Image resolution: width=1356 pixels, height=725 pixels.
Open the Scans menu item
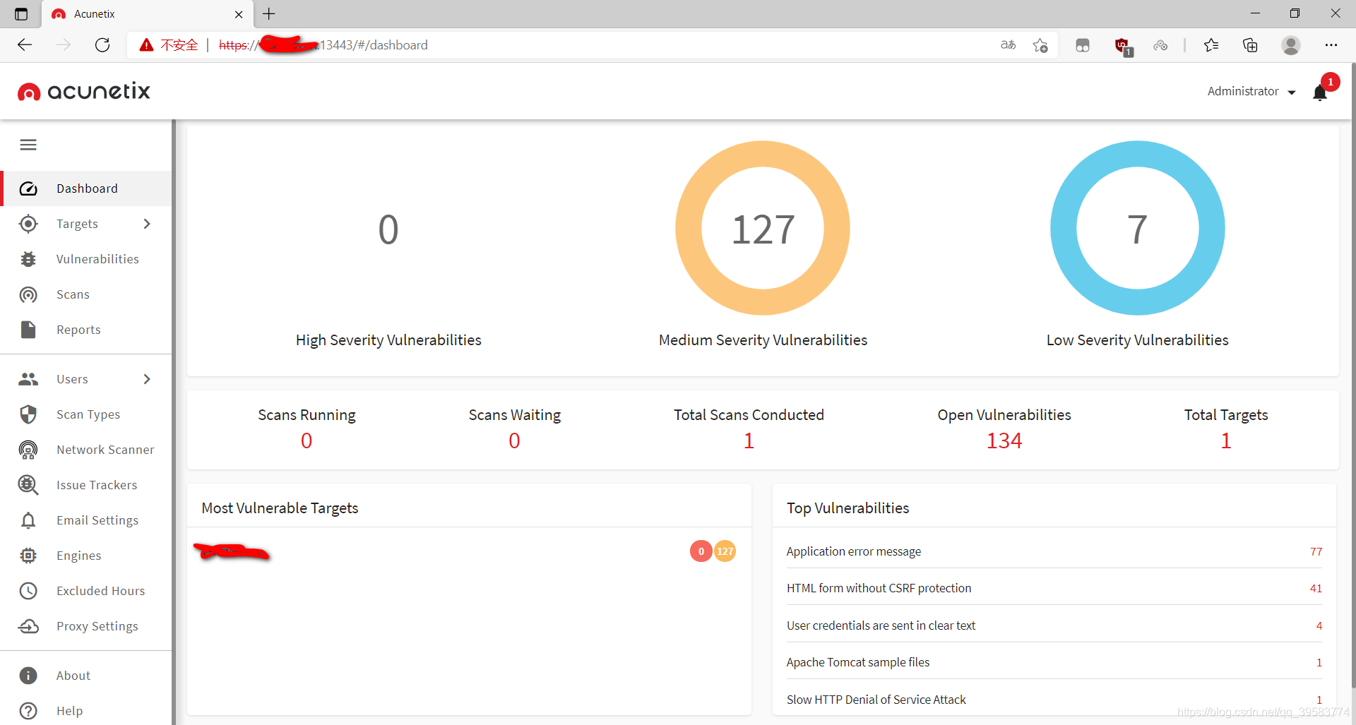[86, 294]
